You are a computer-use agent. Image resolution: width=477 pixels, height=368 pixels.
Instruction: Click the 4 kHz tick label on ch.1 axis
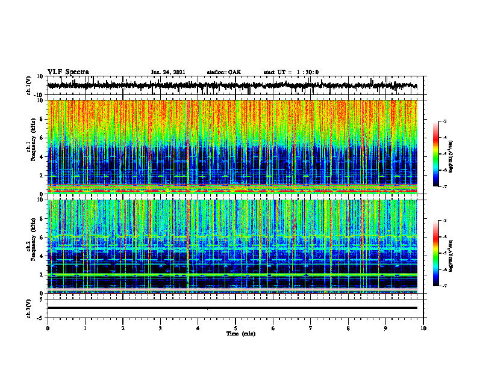(x=42, y=157)
